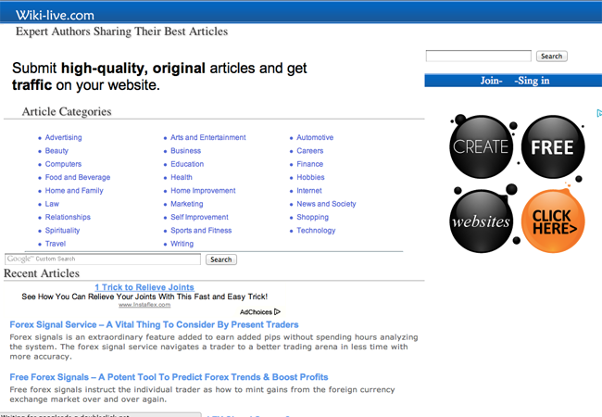This screenshot has height=417, width=602.
Task: Go to the Automotive category
Action: click(x=315, y=137)
